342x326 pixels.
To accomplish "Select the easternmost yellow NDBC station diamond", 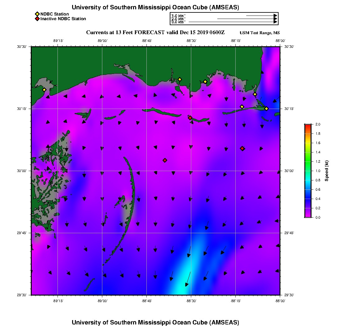I will pos(266,108).
